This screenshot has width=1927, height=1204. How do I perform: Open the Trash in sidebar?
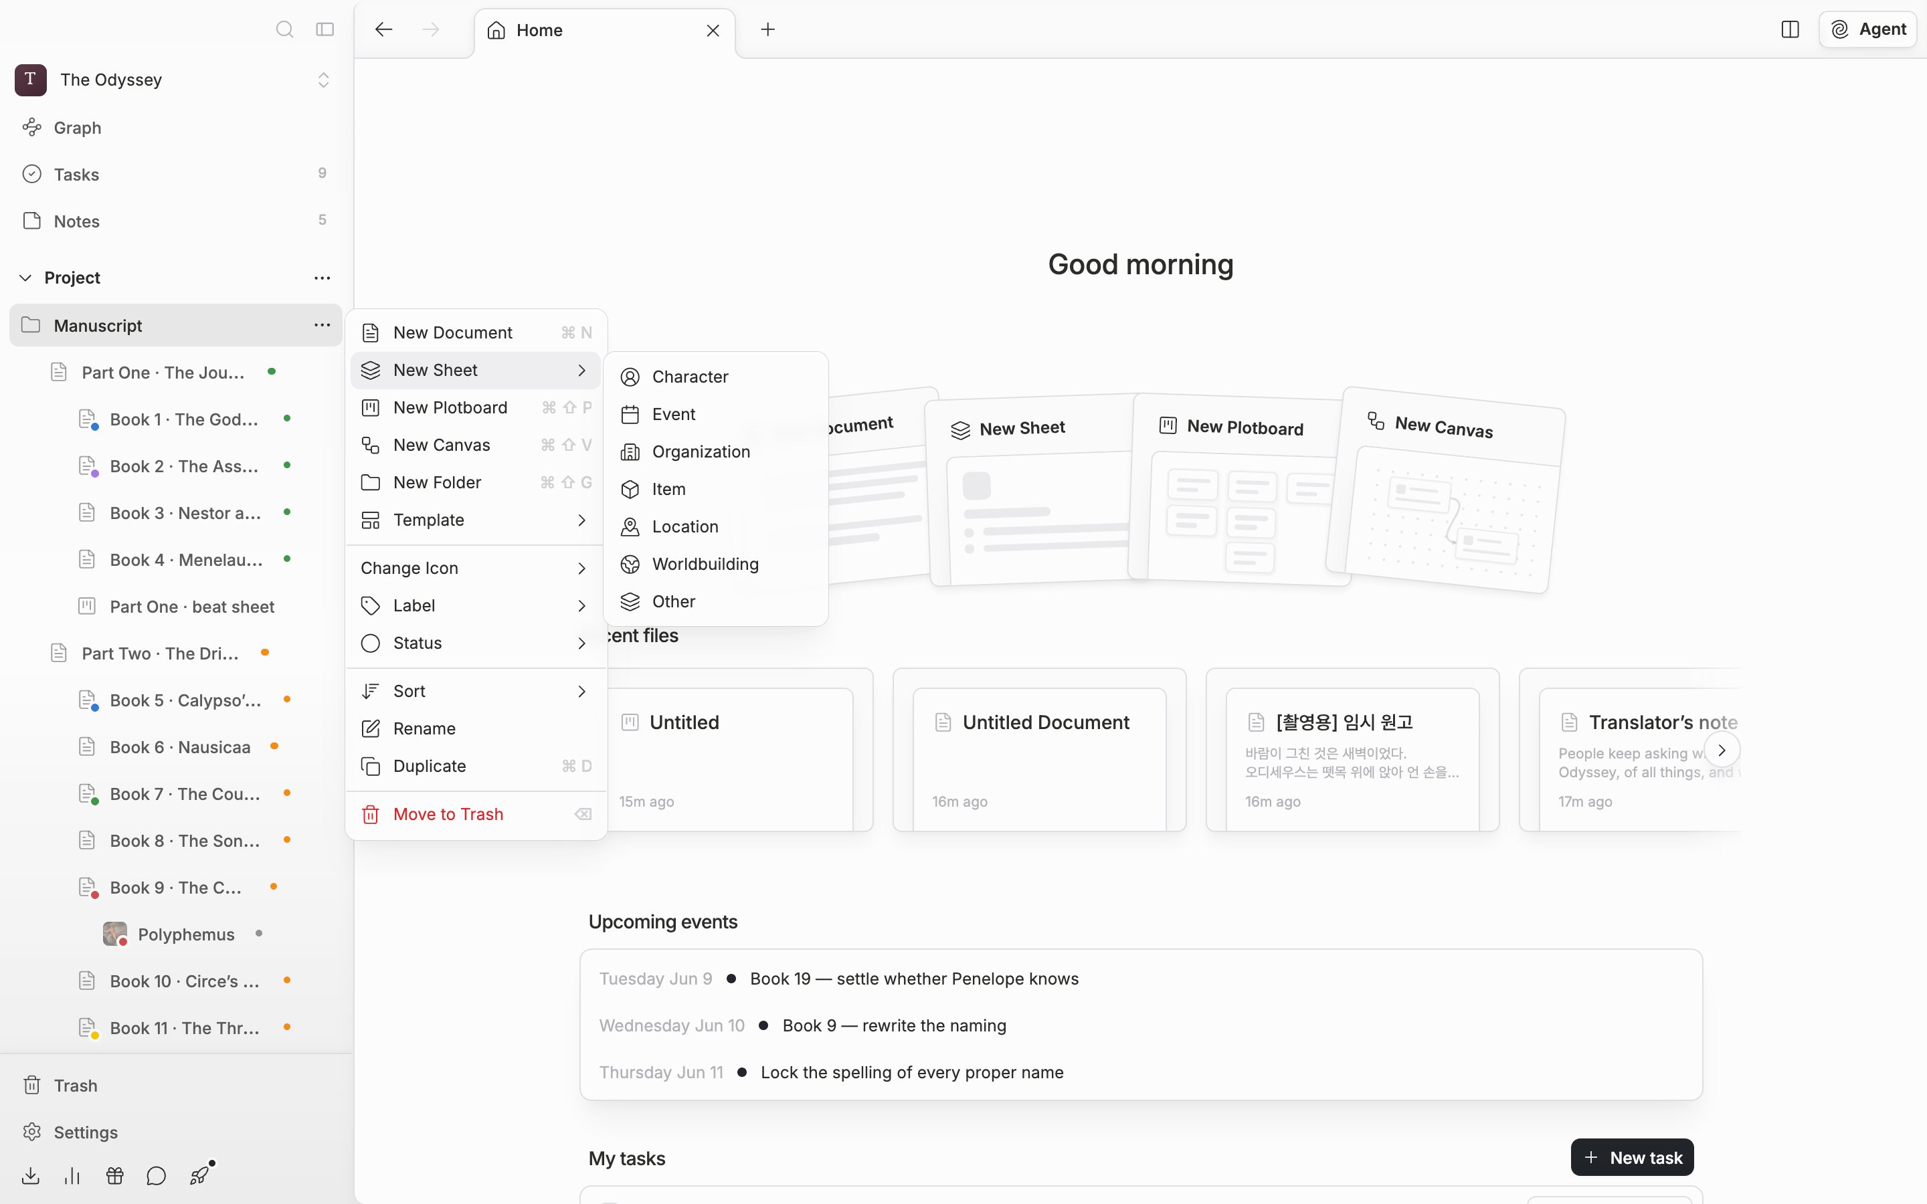[176, 1086]
